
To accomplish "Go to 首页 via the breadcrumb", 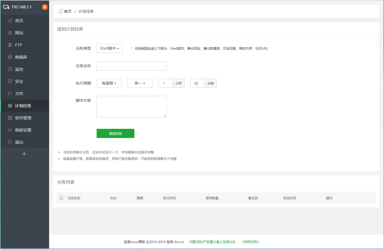I will pyautogui.click(x=67, y=11).
